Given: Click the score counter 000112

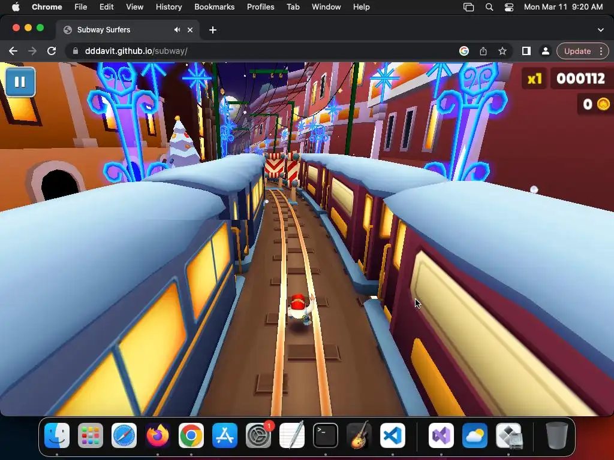Looking at the screenshot, I should [x=580, y=78].
